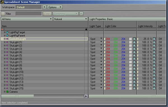Image resolution: width=168 pixels, height=107 pixels.
Task: Open intensity envelope for SkyLight (4)
Action: pos(154,52)
